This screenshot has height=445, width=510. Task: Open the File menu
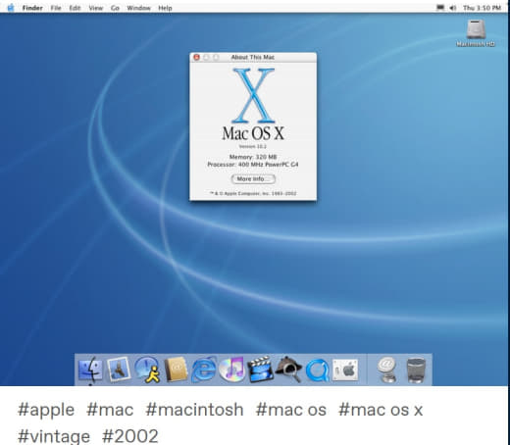tap(56, 8)
